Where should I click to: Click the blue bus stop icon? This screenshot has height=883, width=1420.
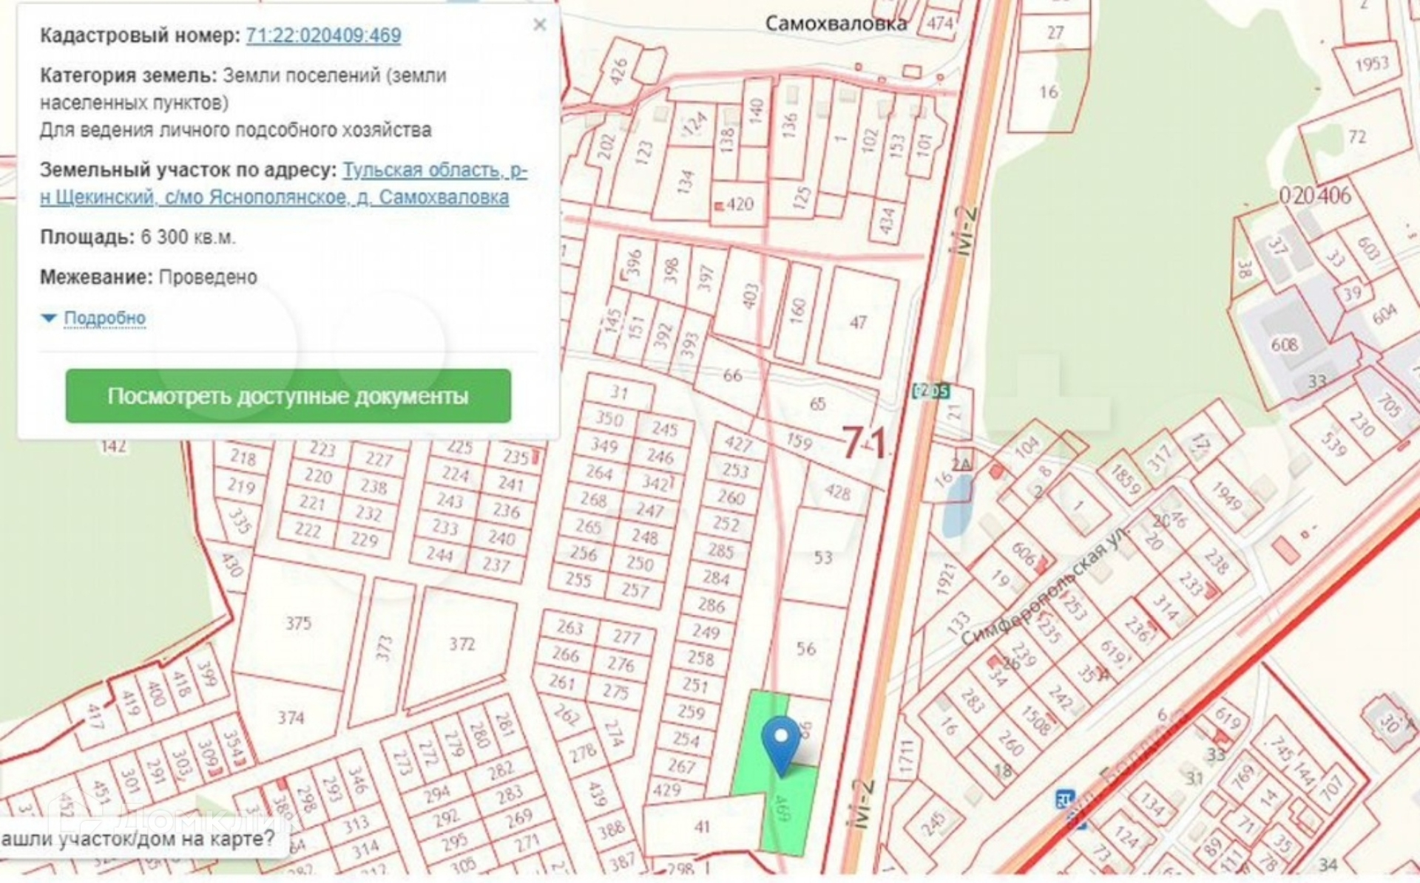(1064, 799)
